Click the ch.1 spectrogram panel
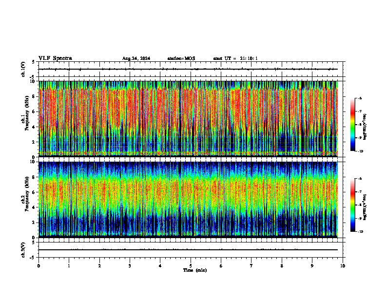The height and width of the screenshot is (298, 386). tap(188, 119)
